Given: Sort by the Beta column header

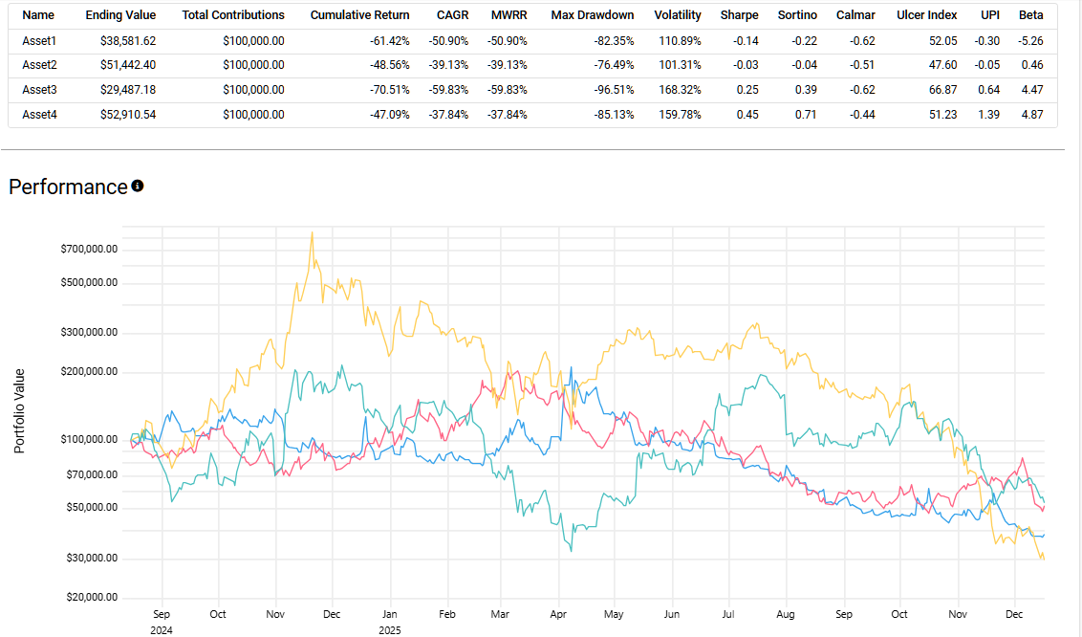Looking at the screenshot, I should pyautogui.click(x=1030, y=15).
